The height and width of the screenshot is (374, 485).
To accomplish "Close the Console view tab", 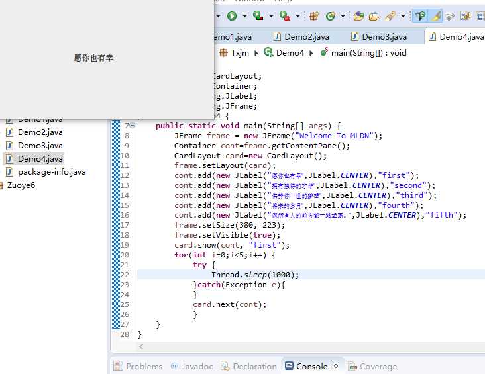I will pyautogui.click(x=336, y=366).
